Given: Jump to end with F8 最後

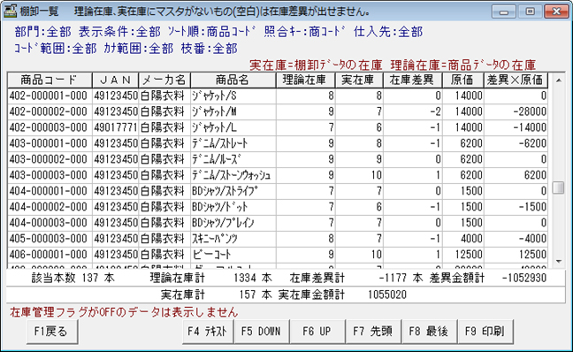Looking at the screenshot, I should [429, 332].
